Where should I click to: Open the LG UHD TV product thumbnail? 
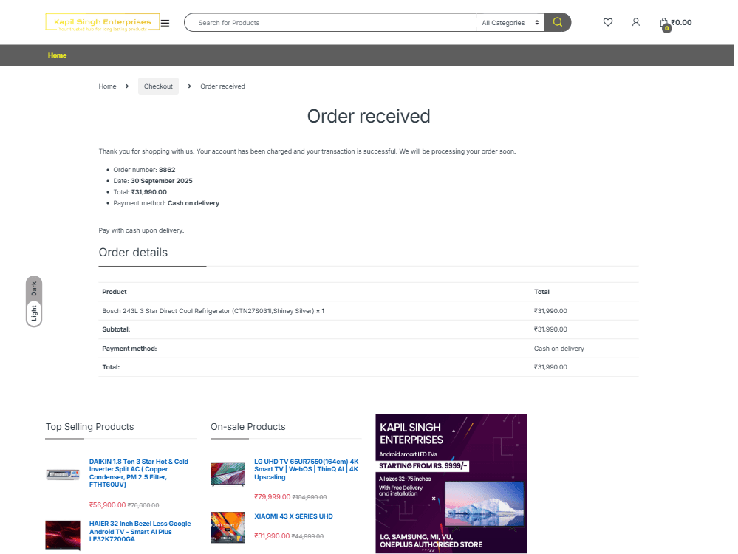pyautogui.click(x=228, y=474)
